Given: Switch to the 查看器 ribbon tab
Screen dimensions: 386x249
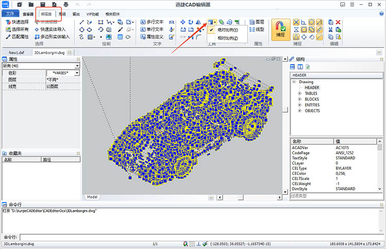Looking at the screenshot, I should pyautogui.click(x=28, y=14).
